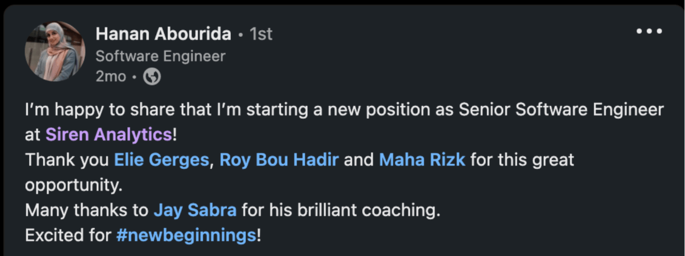This screenshot has width=685, height=256.
Task: Click the 2mo post timestamp
Action: pyautogui.click(x=110, y=77)
